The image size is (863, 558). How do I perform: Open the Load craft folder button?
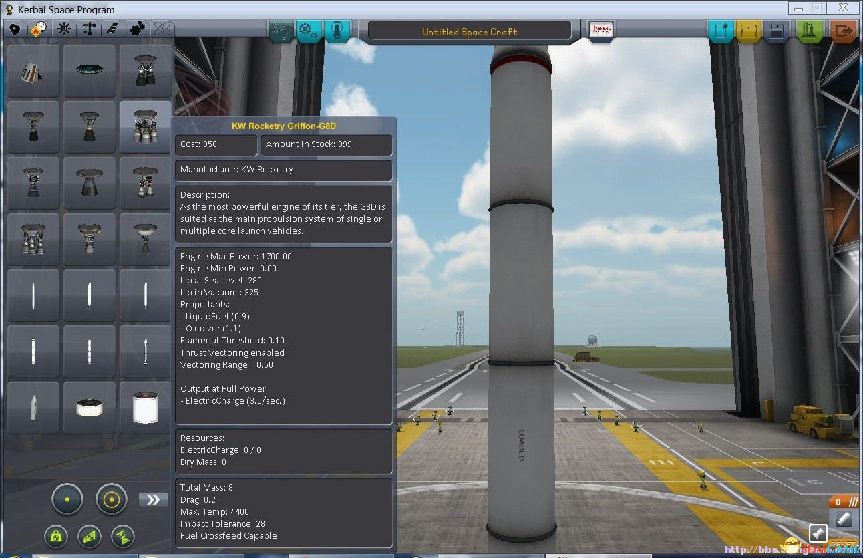pyautogui.click(x=749, y=31)
